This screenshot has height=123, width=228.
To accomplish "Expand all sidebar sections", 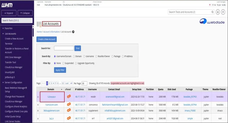I will [x=9, y=13].
